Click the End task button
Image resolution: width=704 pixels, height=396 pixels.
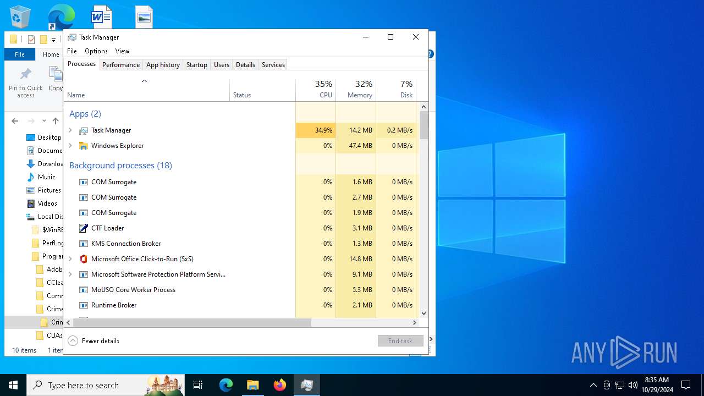tap(400, 341)
